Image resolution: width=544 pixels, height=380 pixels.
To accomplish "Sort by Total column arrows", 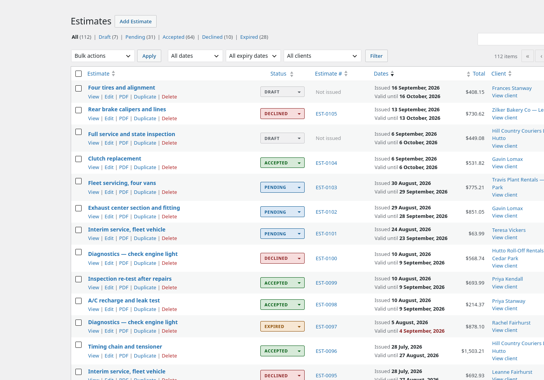I will (468, 74).
